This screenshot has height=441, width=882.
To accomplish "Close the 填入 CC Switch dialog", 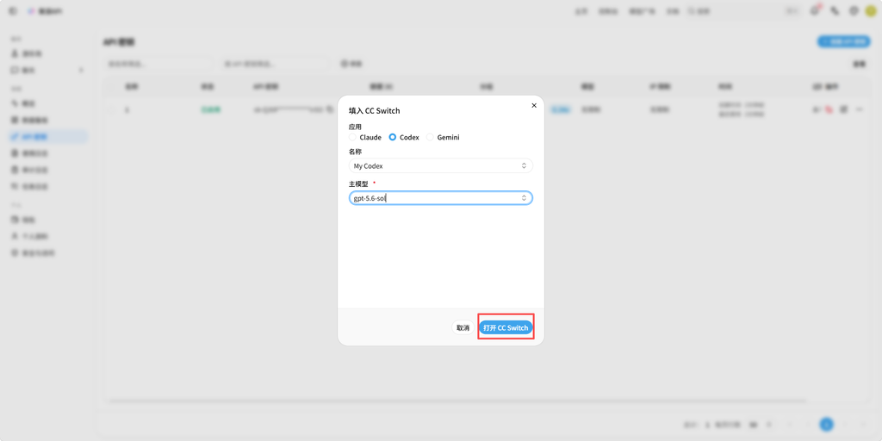I will (x=534, y=105).
